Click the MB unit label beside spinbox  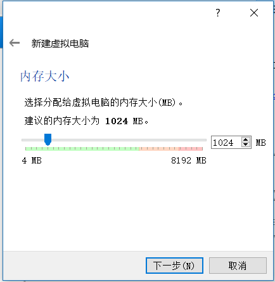pyautogui.click(x=261, y=143)
